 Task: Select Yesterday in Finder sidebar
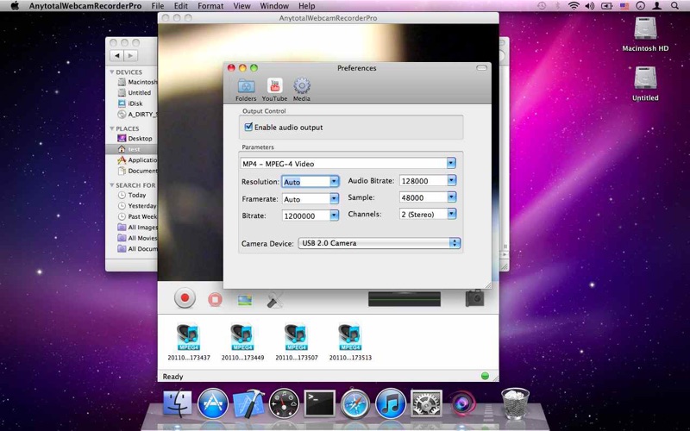click(x=137, y=206)
